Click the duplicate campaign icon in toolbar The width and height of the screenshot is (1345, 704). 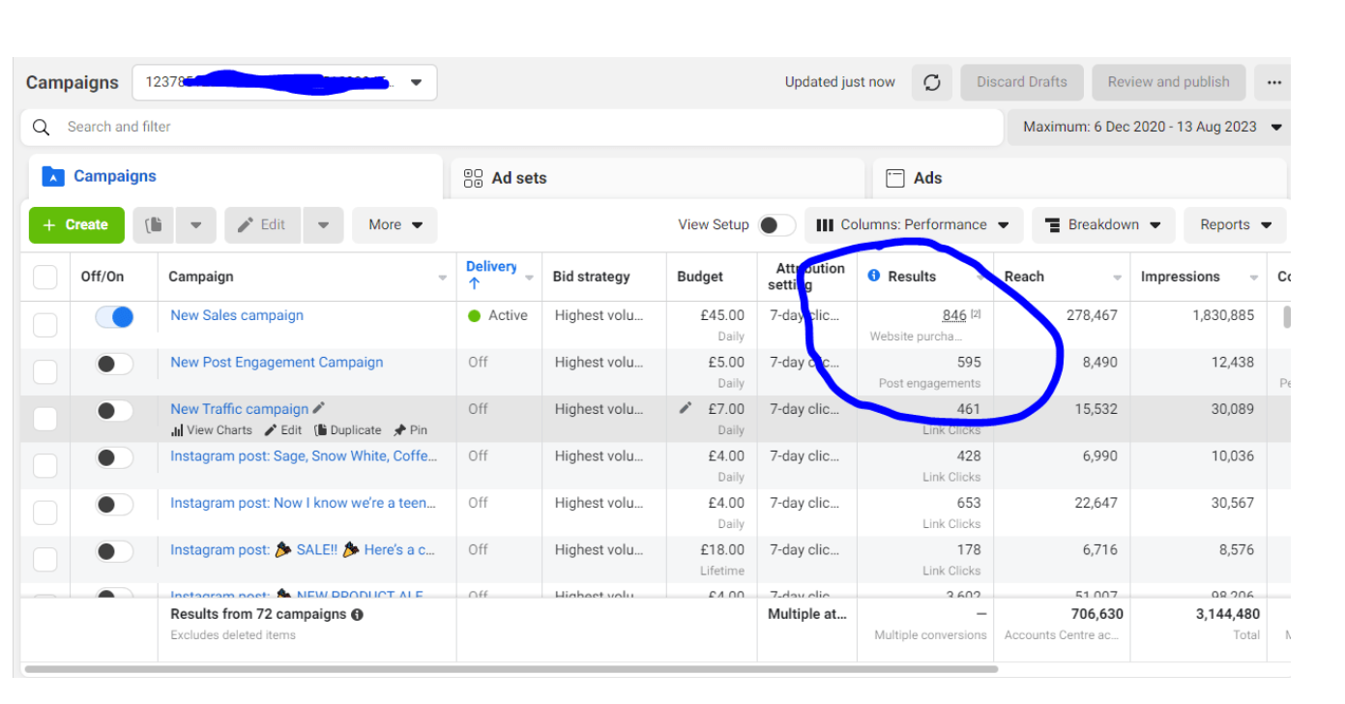pyautogui.click(x=154, y=225)
